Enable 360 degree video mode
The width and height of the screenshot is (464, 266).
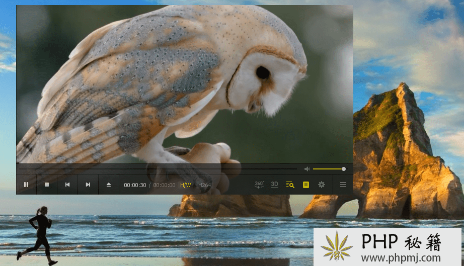(x=259, y=185)
